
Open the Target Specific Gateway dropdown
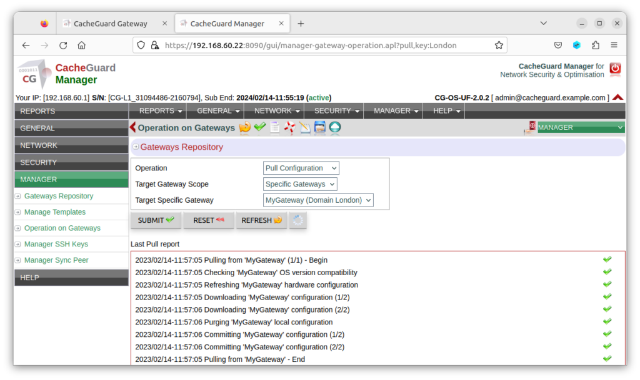pos(318,200)
